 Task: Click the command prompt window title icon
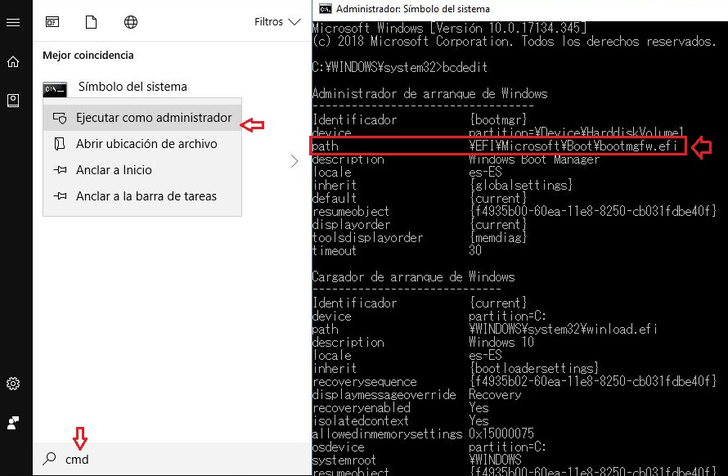click(x=325, y=9)
